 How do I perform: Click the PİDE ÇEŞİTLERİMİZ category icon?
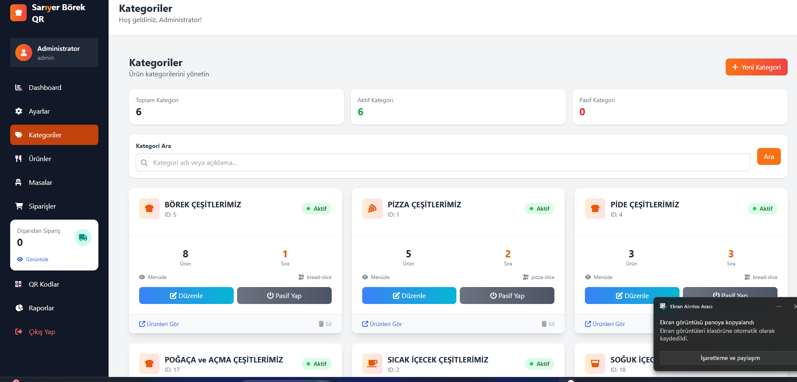coord(595,209)
